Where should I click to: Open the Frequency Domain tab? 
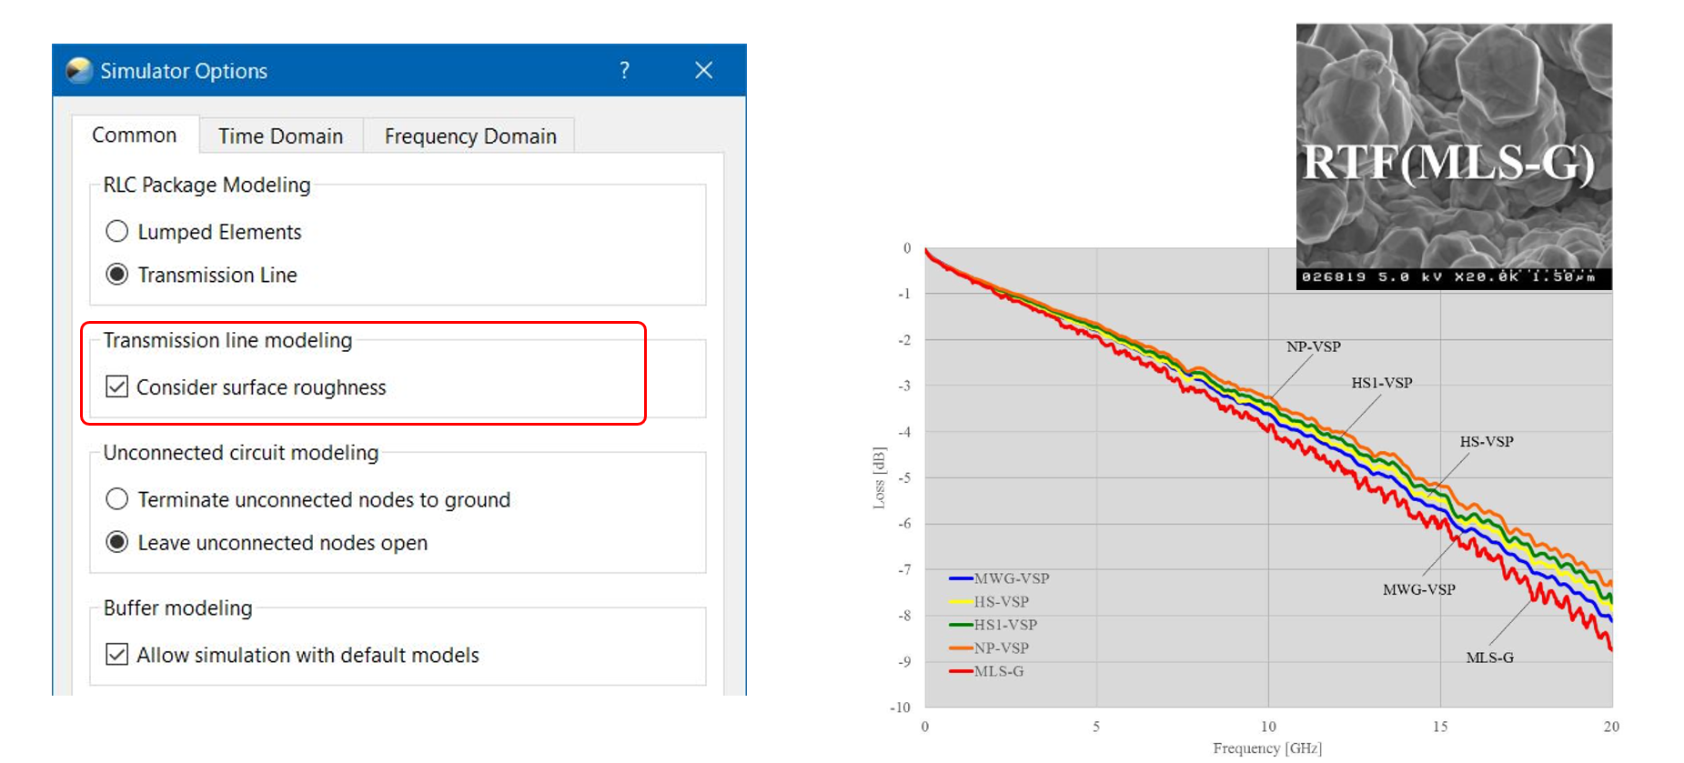(x=469, y=136)
